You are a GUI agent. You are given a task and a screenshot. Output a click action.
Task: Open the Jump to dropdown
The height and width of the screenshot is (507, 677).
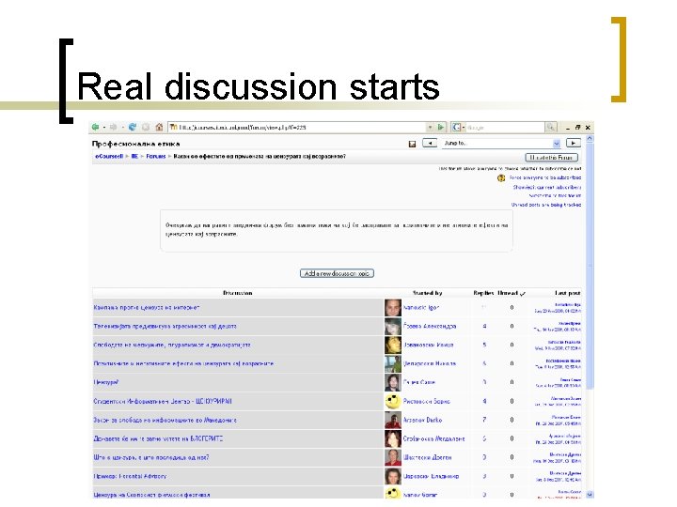(x=501, y=143)
